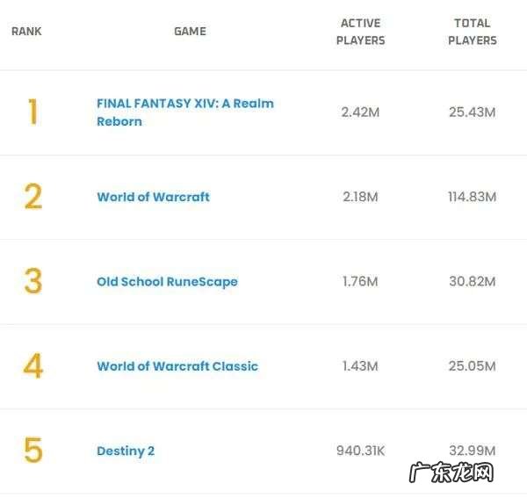This screenshot has height=498, width=527.
Task: Click the 1.76M active players value
Action: 360,282
